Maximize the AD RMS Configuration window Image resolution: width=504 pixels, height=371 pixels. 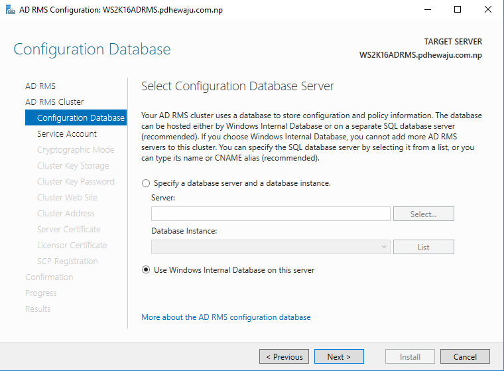[458, 10]
